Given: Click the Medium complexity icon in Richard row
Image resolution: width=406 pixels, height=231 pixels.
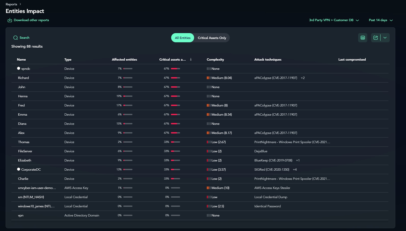Looking at the screenshot, I should pos(209,78).
